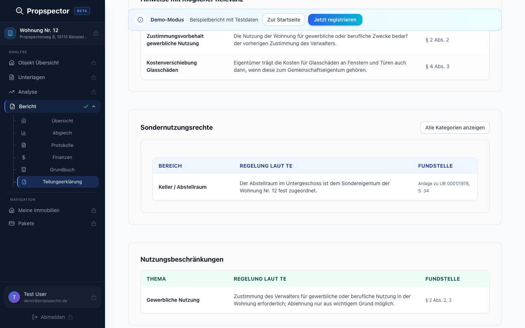The image size is (525, 328).
Task: Click the Wohnung Nr. 12 building icon
Action: click(x=10, y=33)
